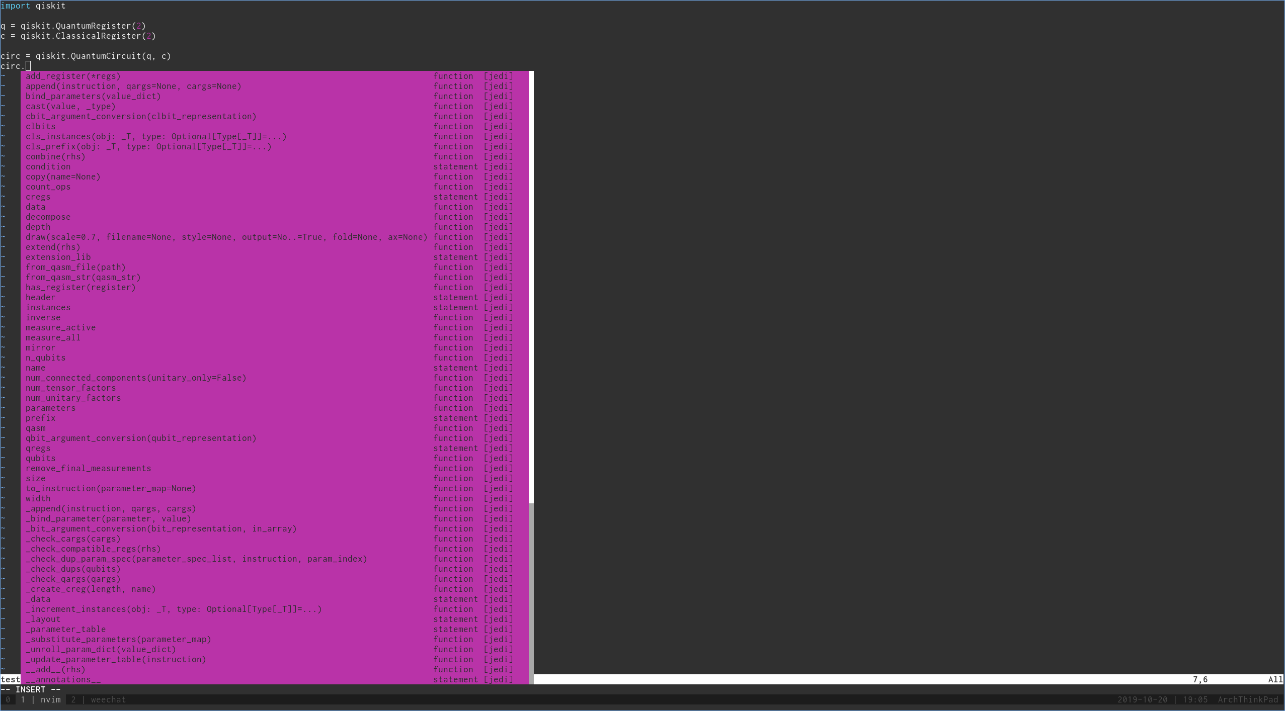Image resolution: width=1285 pixels, height=711 pixels.
Task: Click the test buffer name in statusline
Action: coord(11,679)
